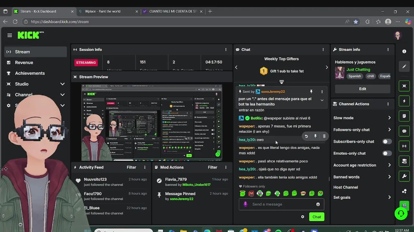Viewport: 414px width, 232px height.
Task: Click the channel actions widget icon in the right sidebar
Action: (x=404, y=161)
